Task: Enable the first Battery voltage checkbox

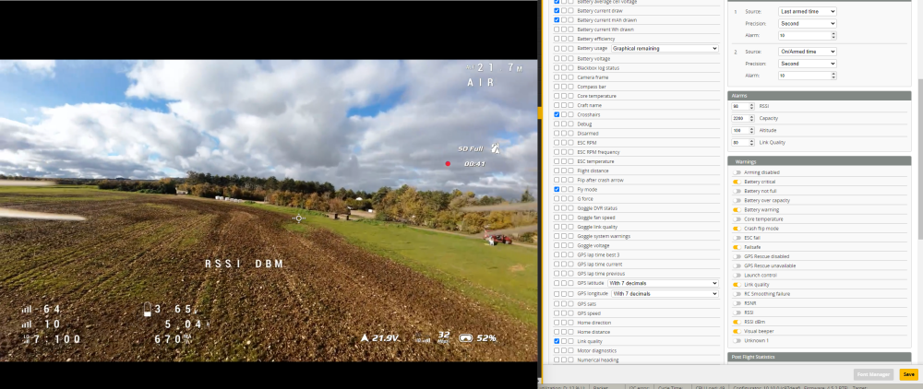Action: coord(557,58)
